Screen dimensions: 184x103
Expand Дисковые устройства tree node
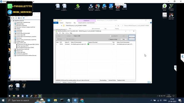[x=14, y=25]
